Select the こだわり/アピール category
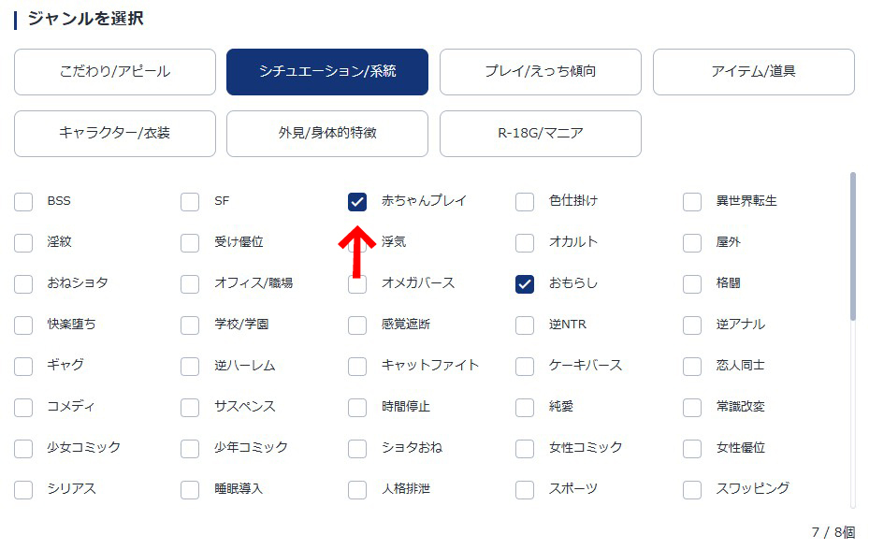 click(x=114, y=72)
